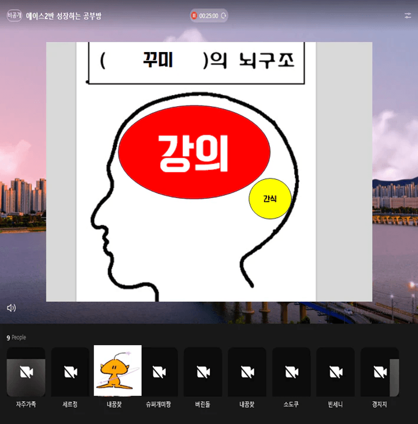Click the 9 People participant count

(x=16, y=338)
